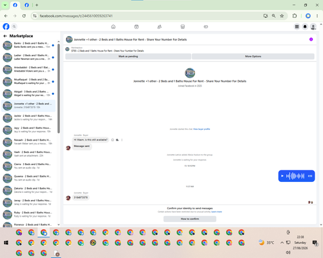Click the Jonnette chat header title
The width and height of the screenshot is (323, 258).
pos(130,39)
